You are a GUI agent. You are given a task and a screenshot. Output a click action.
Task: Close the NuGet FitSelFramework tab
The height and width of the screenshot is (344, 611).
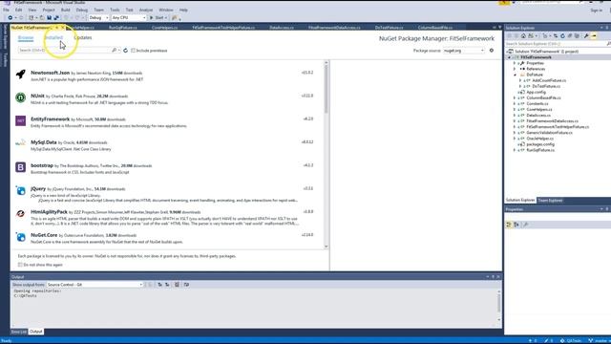[x=63, y=28]
